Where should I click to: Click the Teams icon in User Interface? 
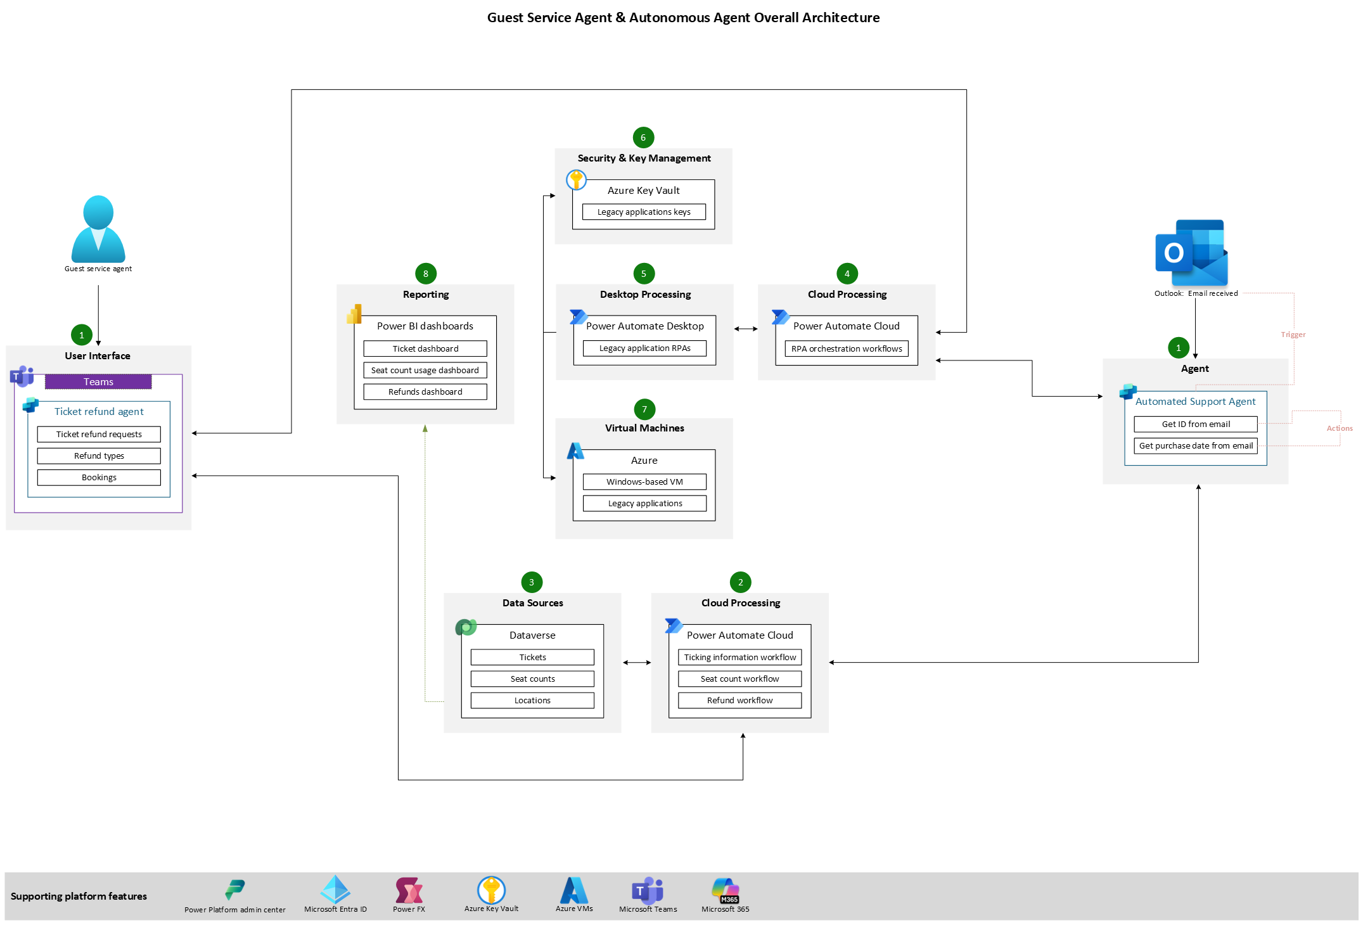coord(22,376)
